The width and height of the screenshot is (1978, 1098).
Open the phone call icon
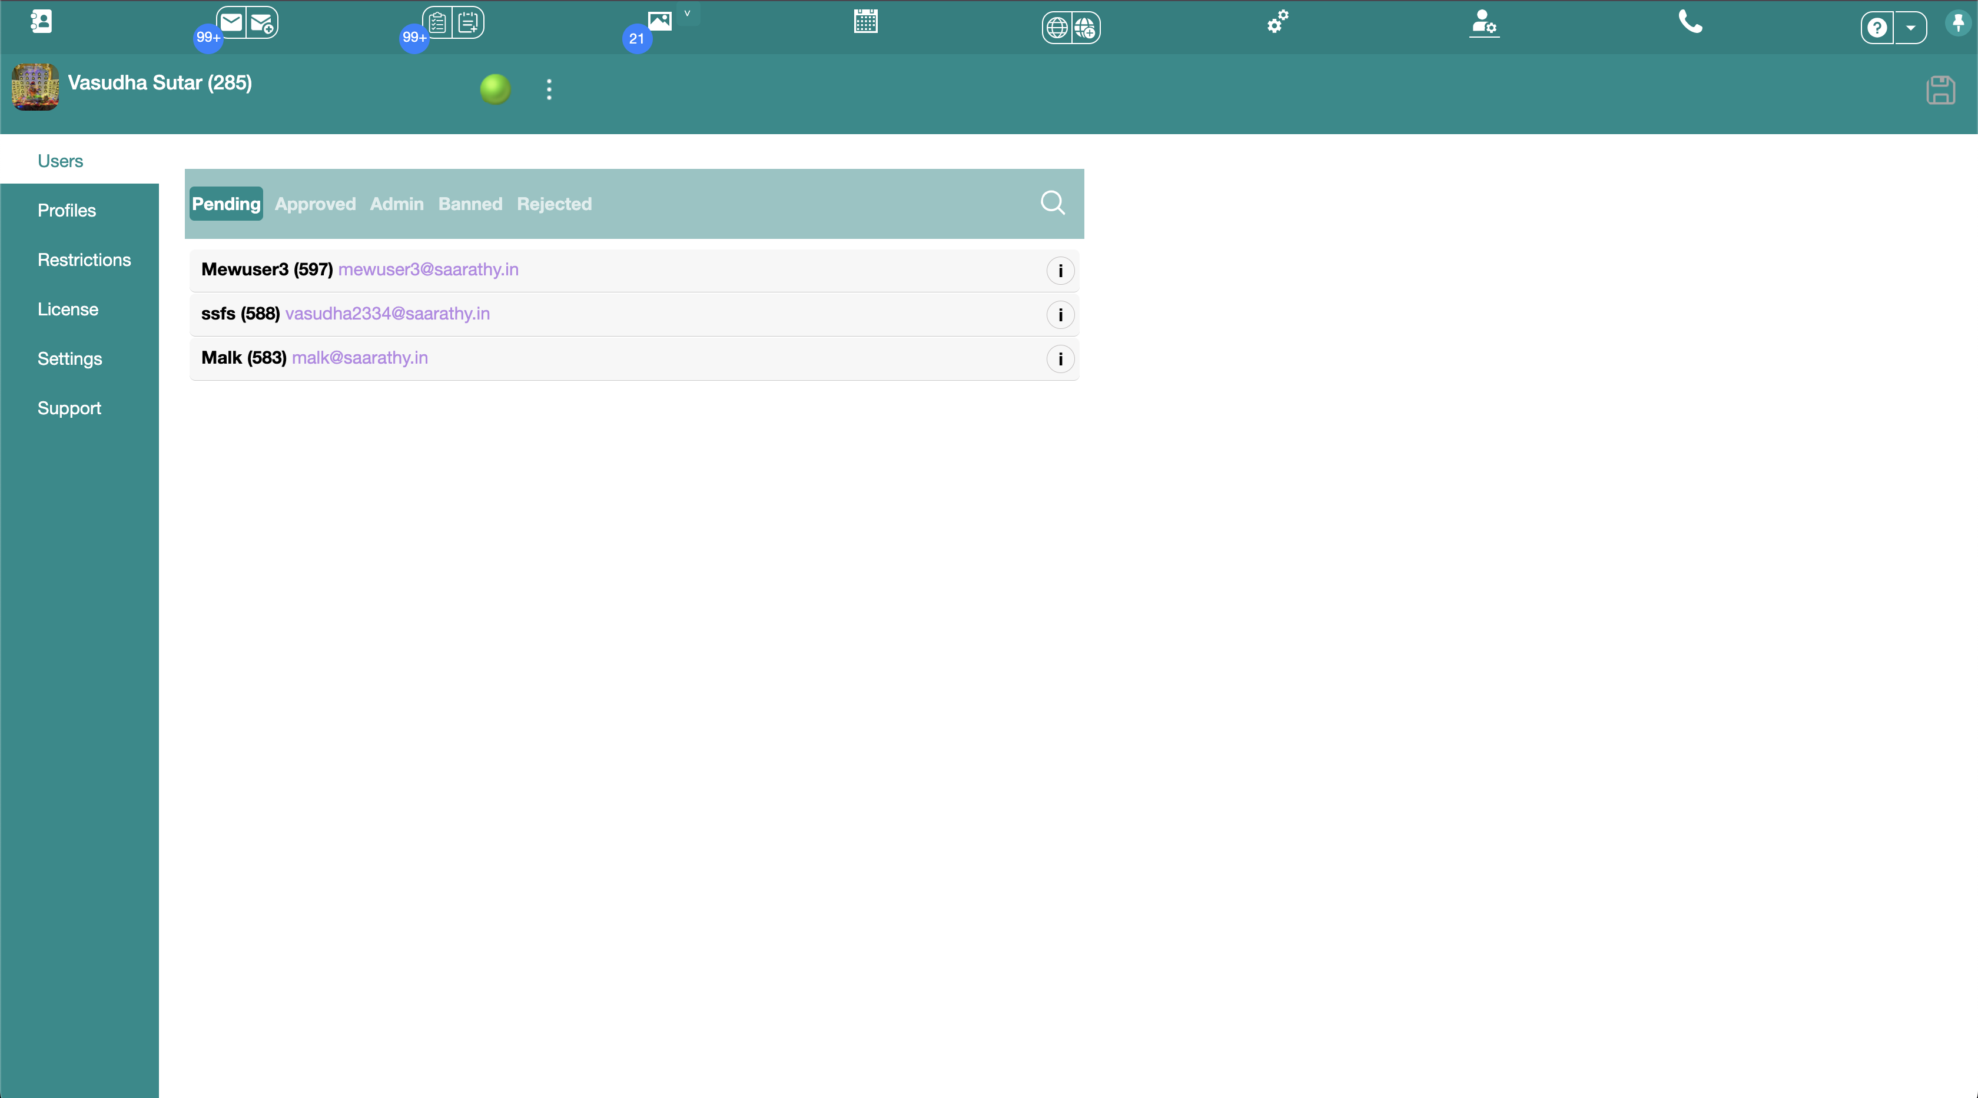(1690, 22)
